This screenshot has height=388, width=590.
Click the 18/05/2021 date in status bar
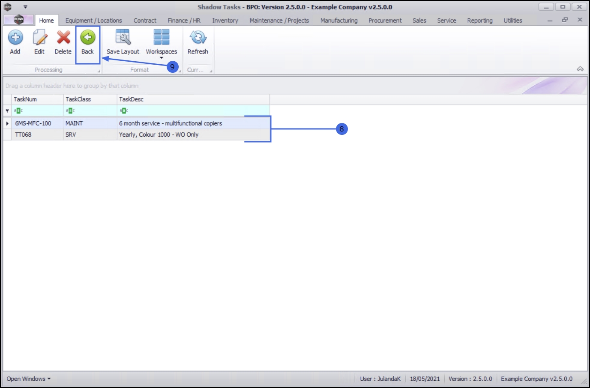[425, 379]
